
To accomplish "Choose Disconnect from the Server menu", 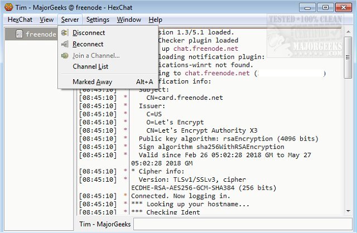I will pyautogui.click(x=108, y=33).
